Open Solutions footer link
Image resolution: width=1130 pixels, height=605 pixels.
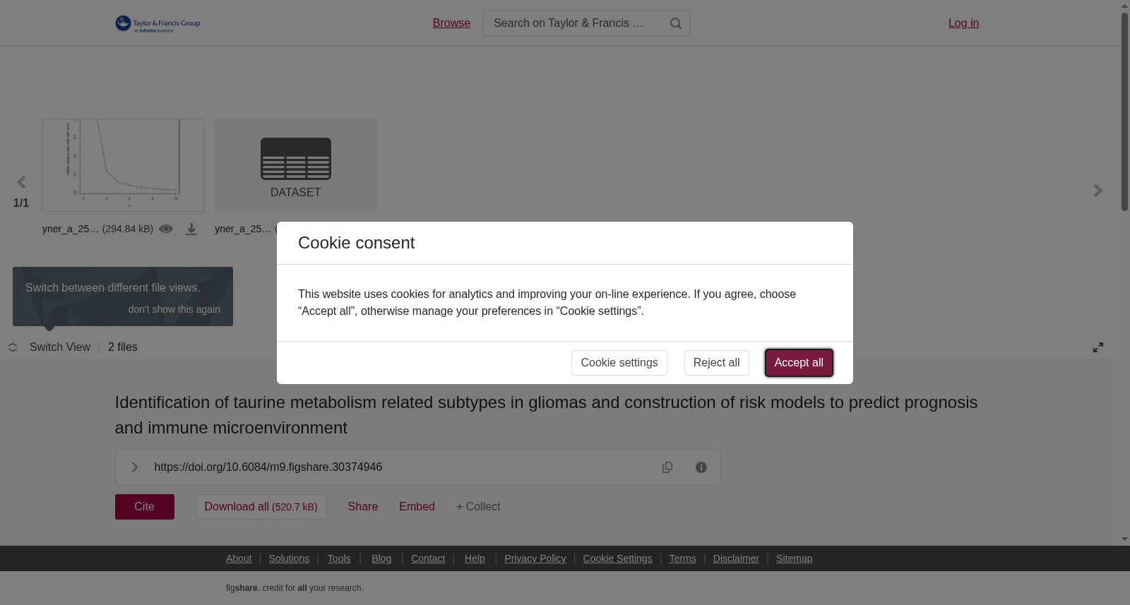point(289,558)
